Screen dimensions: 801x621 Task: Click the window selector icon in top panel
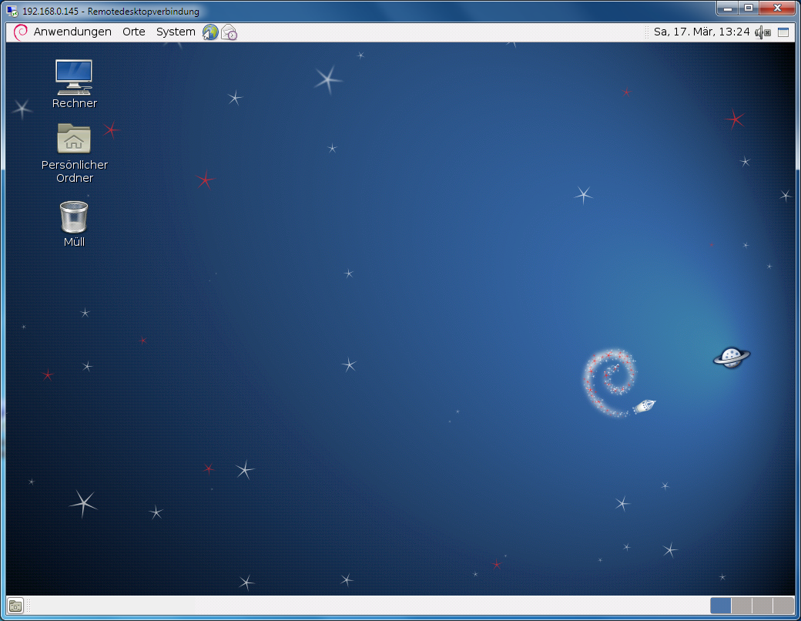tap(783, 32)
